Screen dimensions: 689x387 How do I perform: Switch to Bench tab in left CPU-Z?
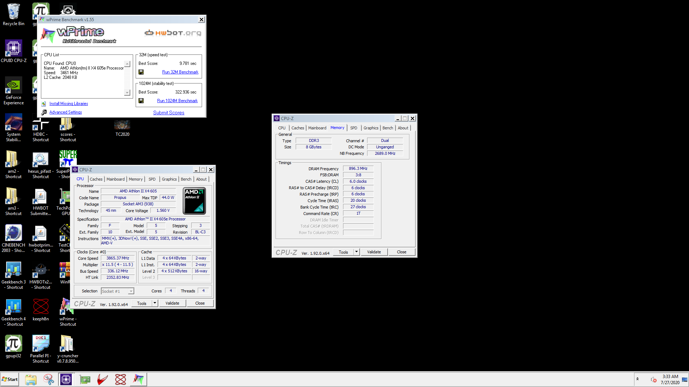point(186,179)
